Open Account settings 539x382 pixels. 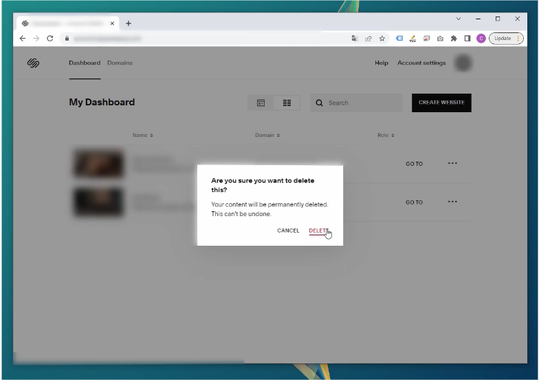click(421, 63)
